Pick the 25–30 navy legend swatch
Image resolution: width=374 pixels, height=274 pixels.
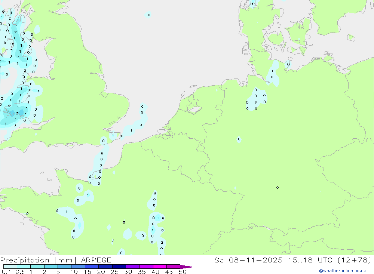click(x=119, y=267)
